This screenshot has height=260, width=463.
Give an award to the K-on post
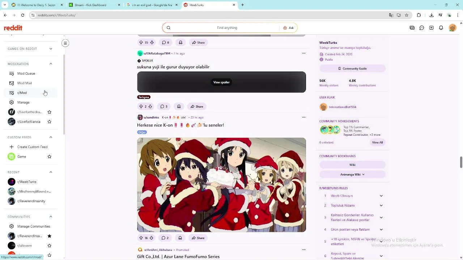click(x=180, y=238)
